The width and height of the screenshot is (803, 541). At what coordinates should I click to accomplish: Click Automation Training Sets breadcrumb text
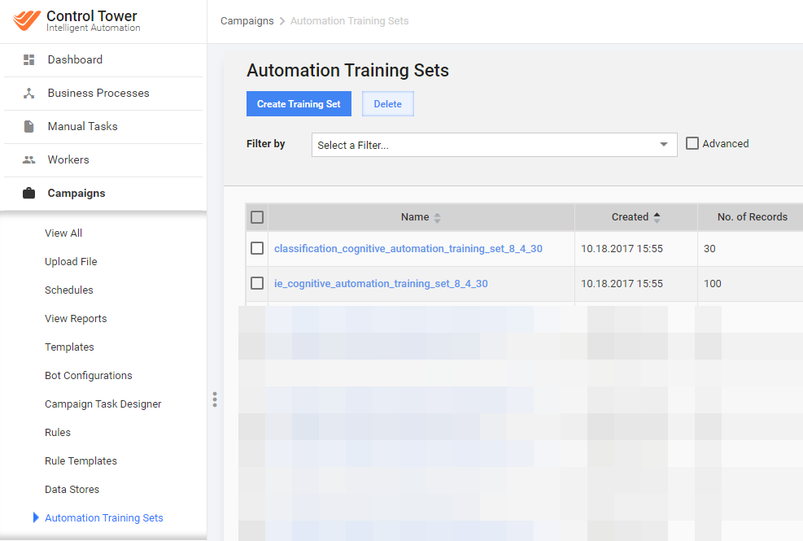349,21
